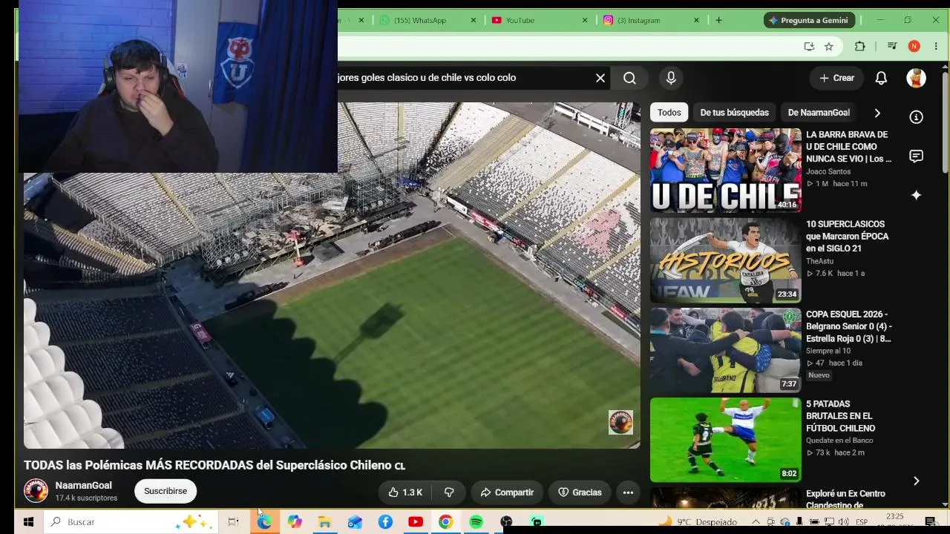Click the sparkle AI icon on right sidebar

click(917, 195)
